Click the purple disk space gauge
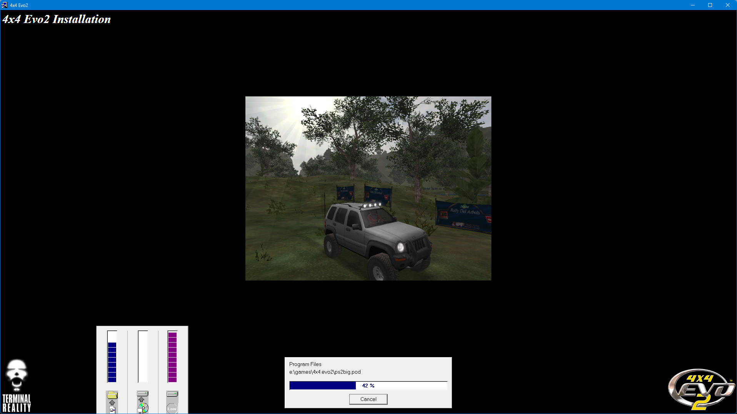 172,356
